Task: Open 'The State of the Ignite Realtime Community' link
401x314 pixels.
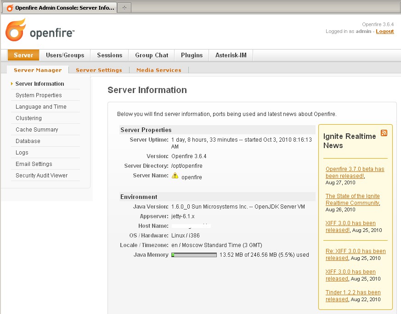Action: tap(352, 199)
